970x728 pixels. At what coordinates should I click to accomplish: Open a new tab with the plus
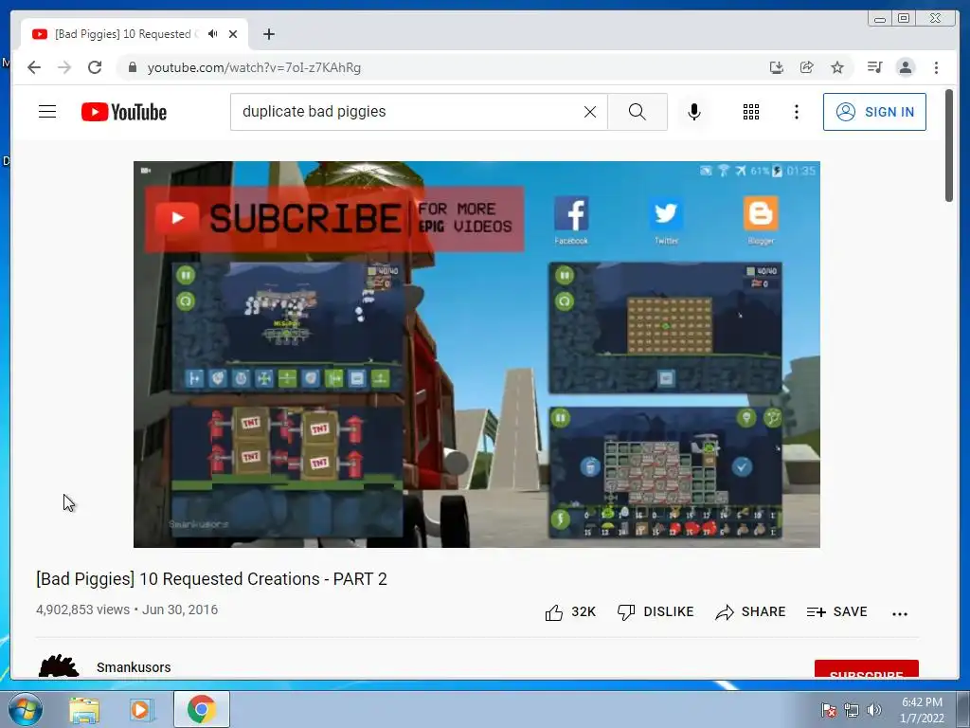pos(268,34)
